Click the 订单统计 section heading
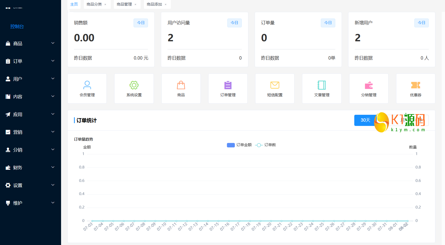This screenshot has height=245, width=445. click(x=86, y=120)
